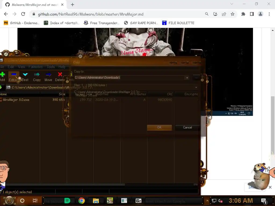Expand the 7-Zip address bar dropdown

coord(196,87)
